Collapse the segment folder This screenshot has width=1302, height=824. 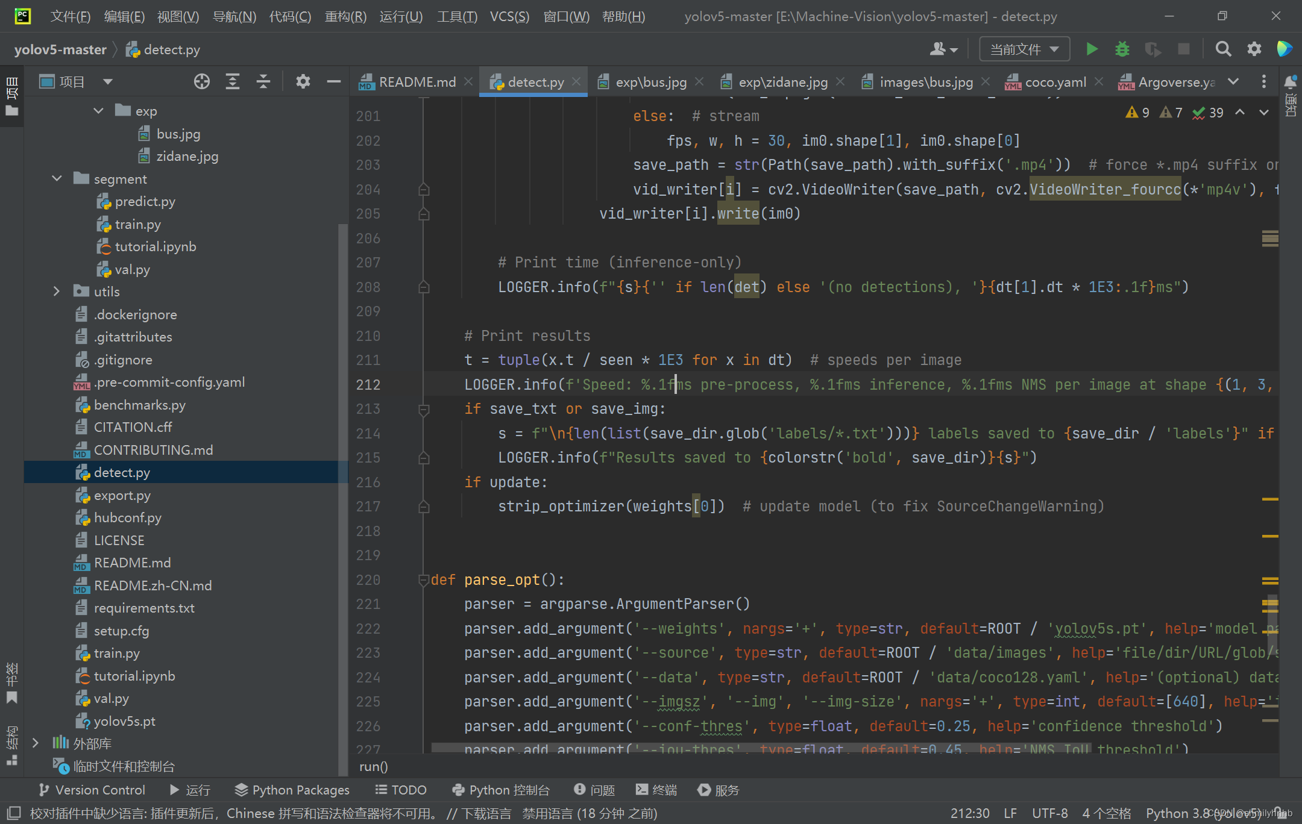[x=57, y=178]
